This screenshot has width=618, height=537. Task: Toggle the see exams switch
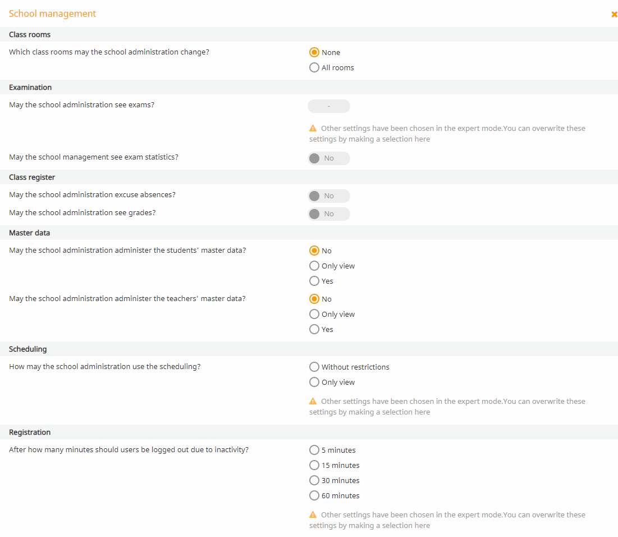point(329,106)
